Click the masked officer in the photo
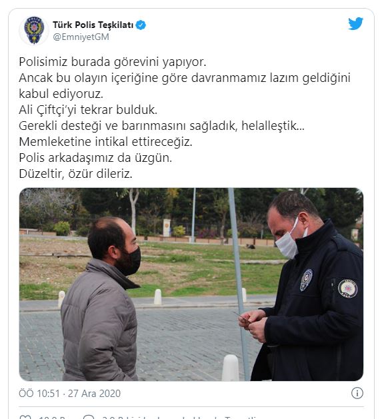The width and height of the screenshot is (386, 419). pos(307,286)
